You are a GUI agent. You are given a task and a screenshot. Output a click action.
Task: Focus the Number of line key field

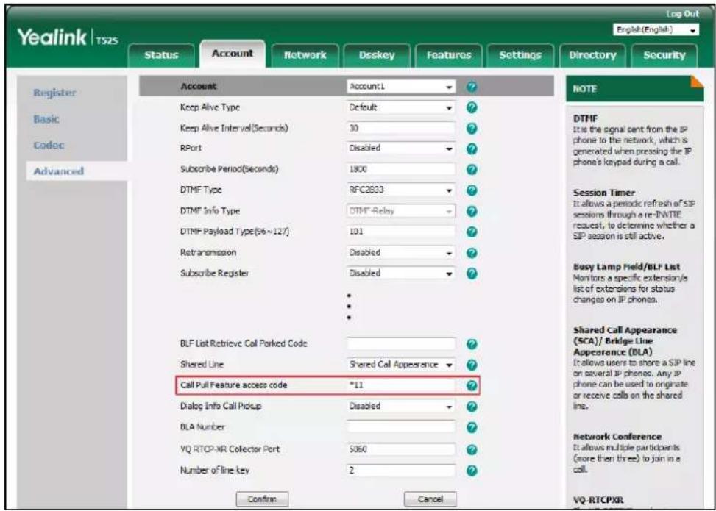[401, 471]
